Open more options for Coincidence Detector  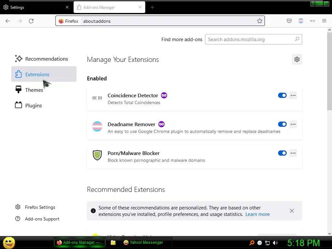click(x=293, y=95)
